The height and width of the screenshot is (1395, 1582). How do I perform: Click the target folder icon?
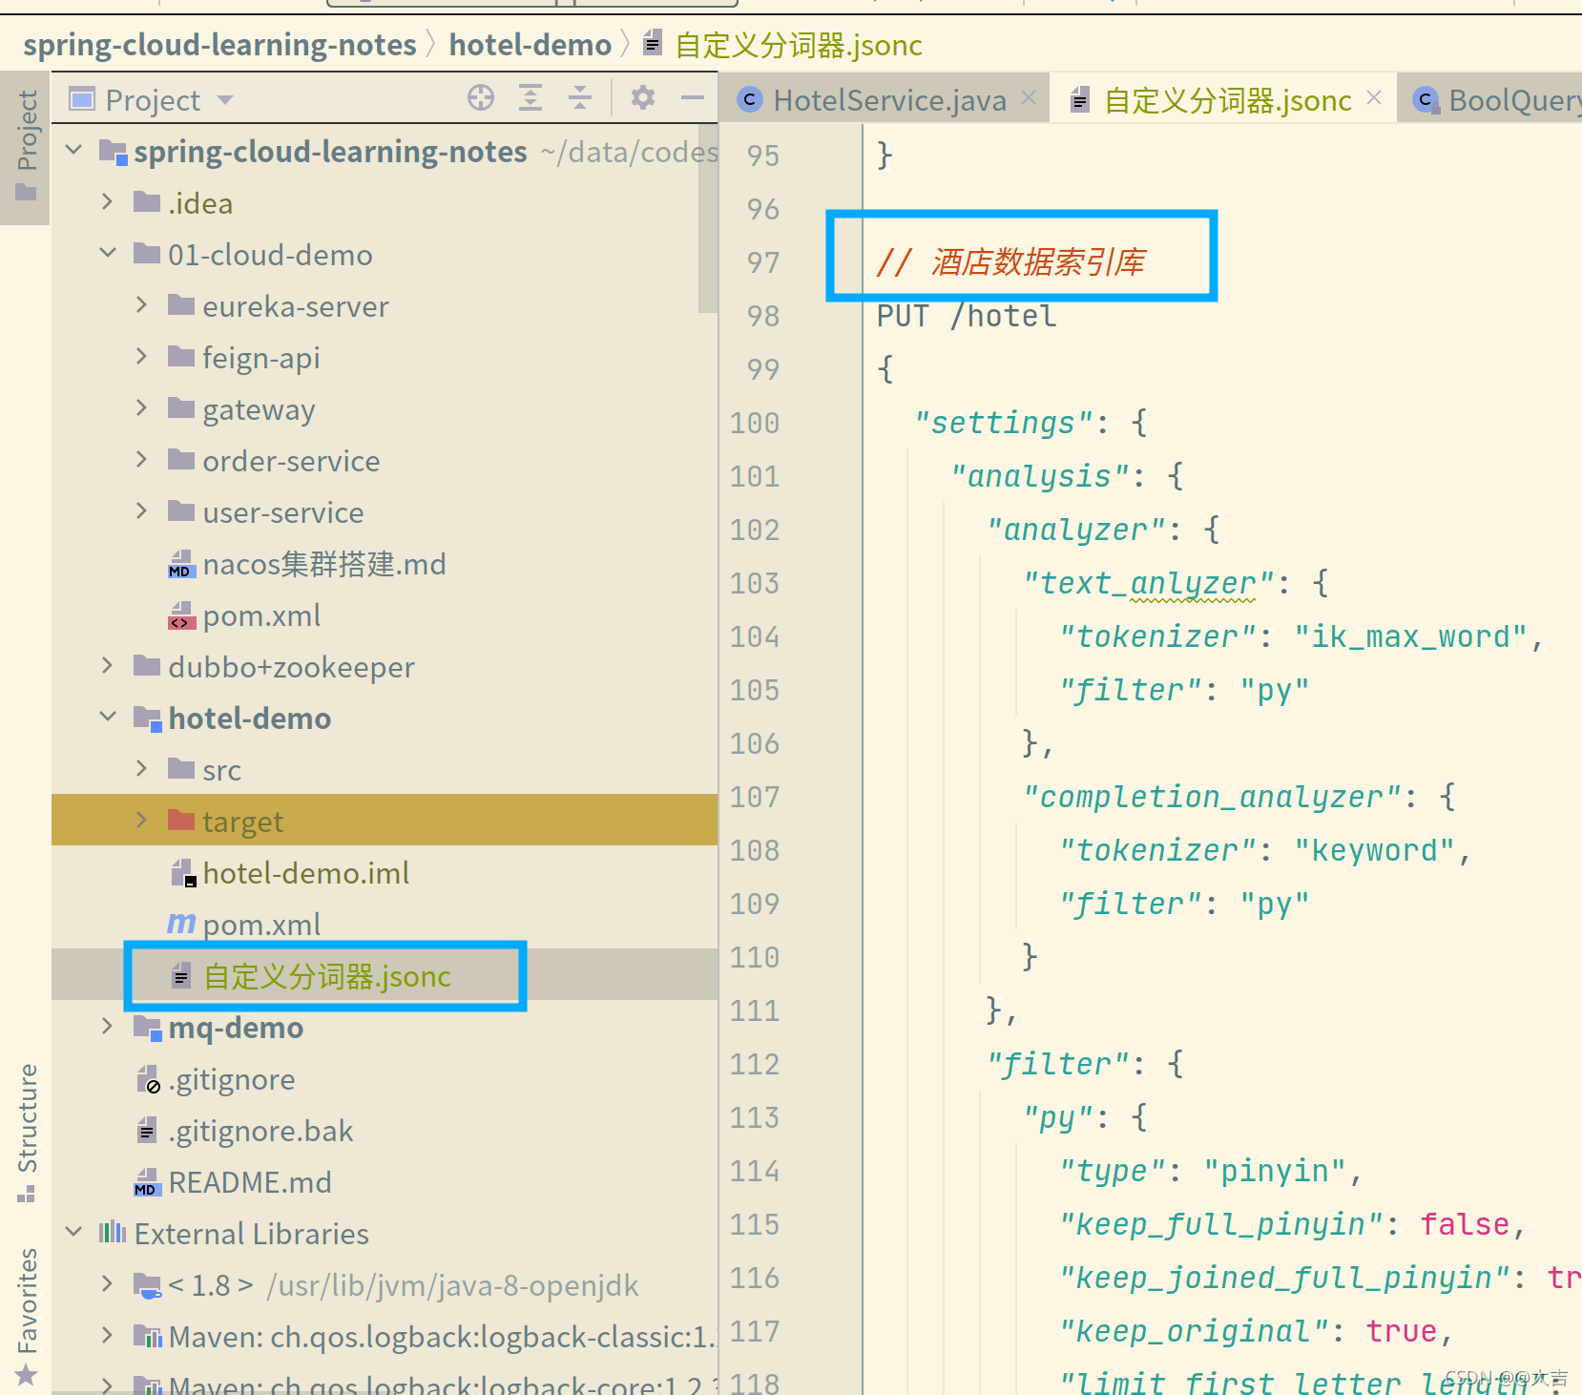[181, 820]
